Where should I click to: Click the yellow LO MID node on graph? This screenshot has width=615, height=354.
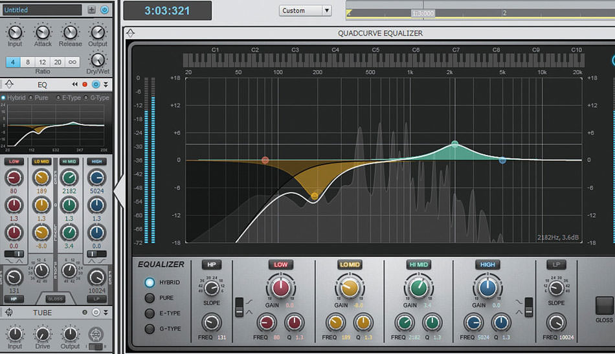(315, 195)
